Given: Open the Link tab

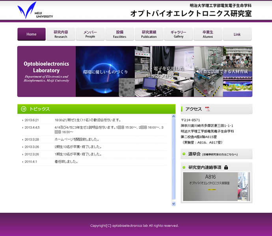Looking at the screenshot, I should (237, 34).
